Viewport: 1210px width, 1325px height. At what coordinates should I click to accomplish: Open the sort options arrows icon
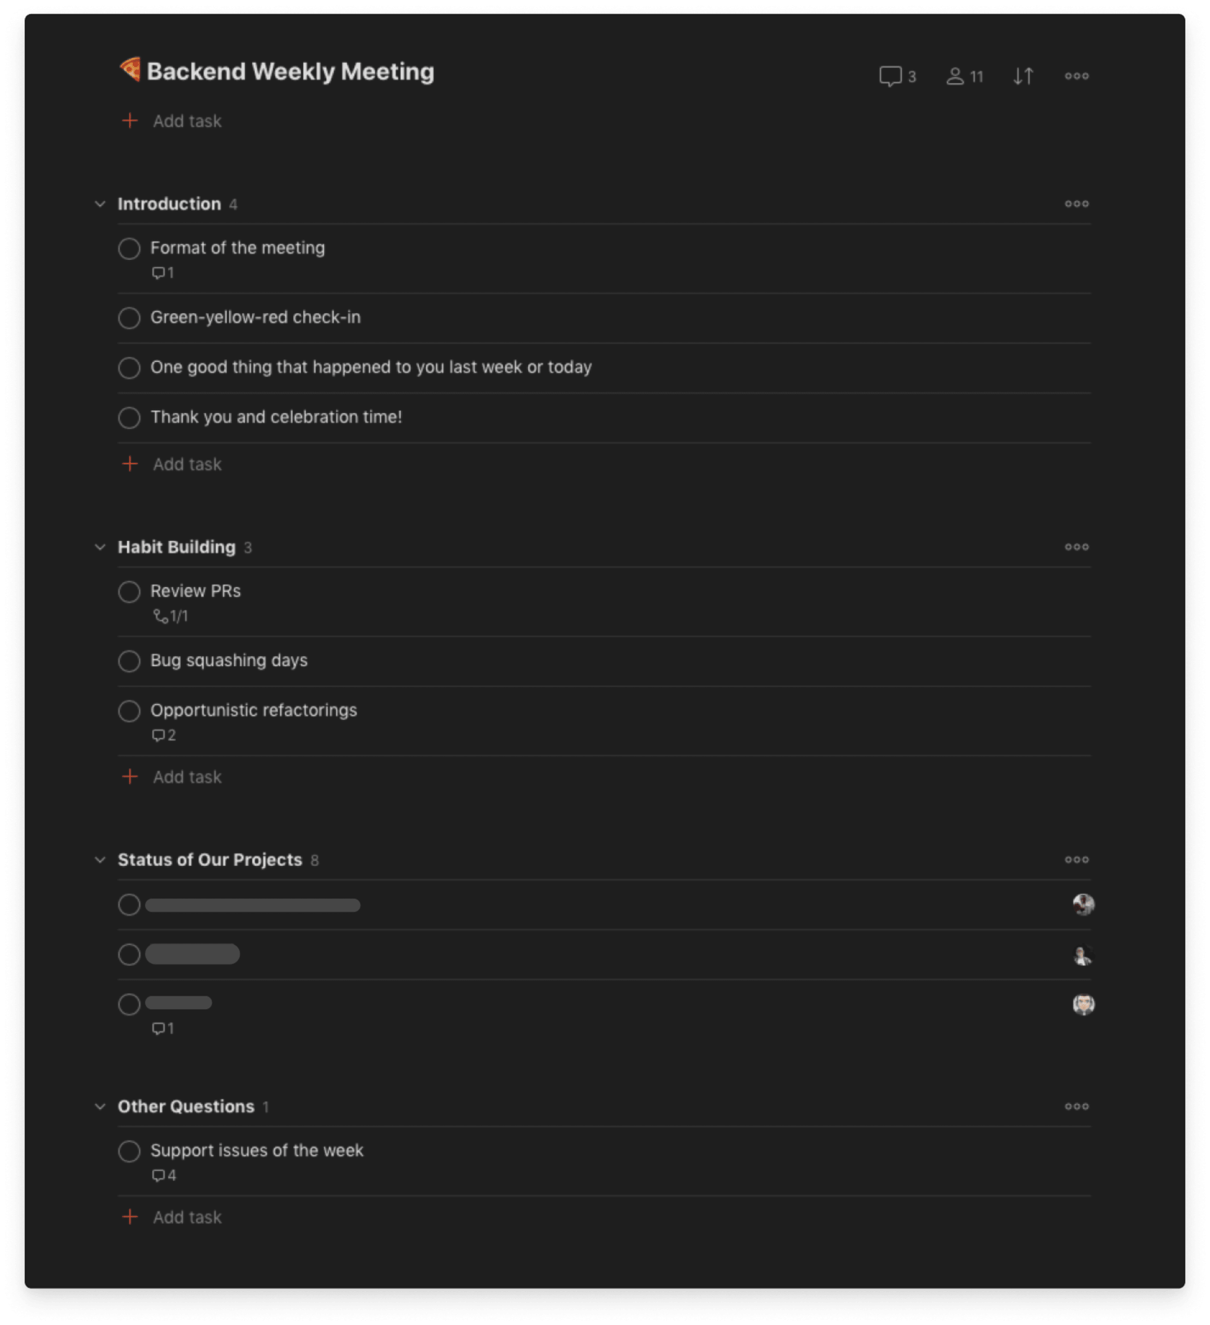pos(1023,76)
